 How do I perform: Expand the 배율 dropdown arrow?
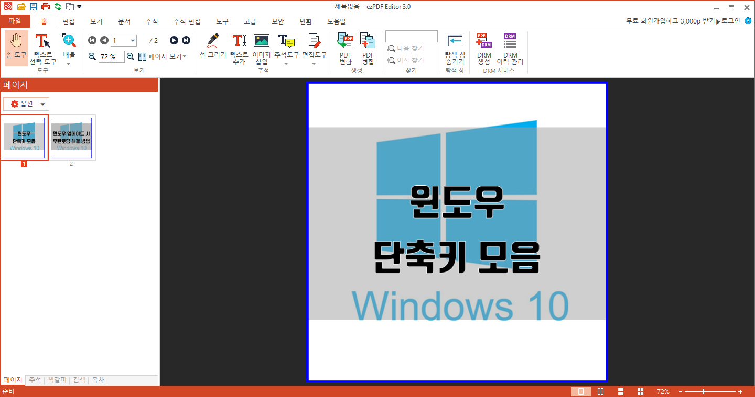coord(69,64)
